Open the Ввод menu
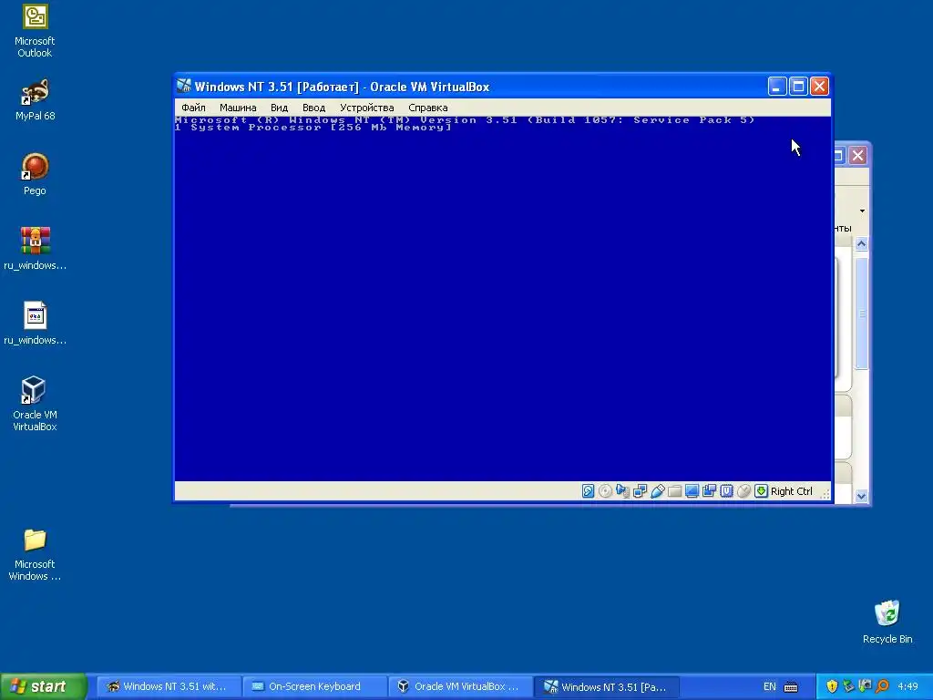This screenshot has height=700, width=933. (313, 108)
